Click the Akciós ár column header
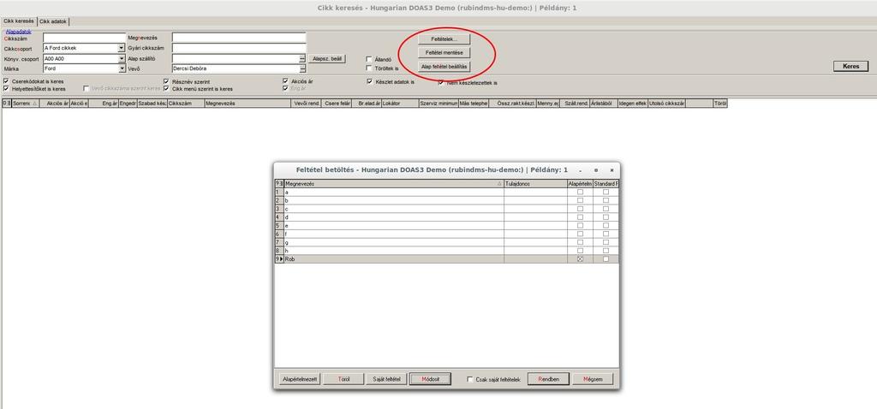The height and width of the screenshot is (409, 877). [x=54, y=104]
